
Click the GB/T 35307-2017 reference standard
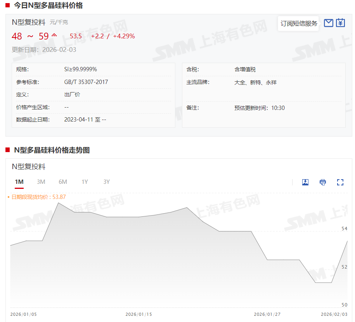(86, 82)
